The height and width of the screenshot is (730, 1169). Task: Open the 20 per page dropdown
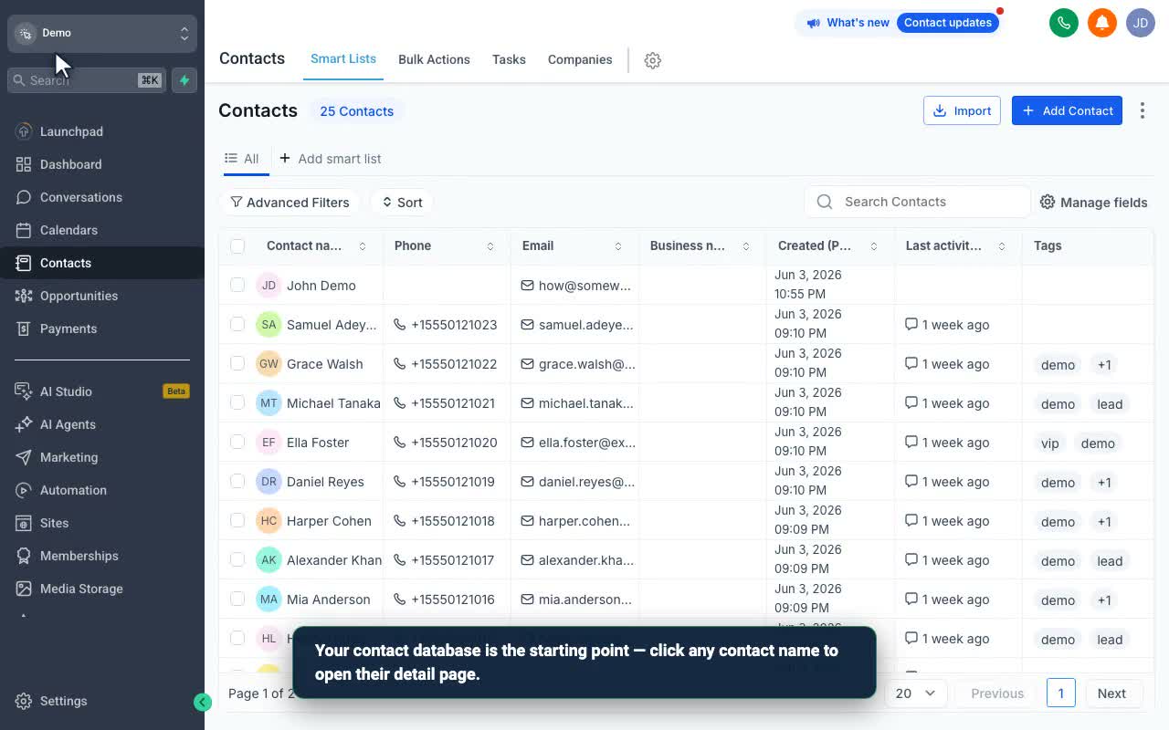[915, 693]
